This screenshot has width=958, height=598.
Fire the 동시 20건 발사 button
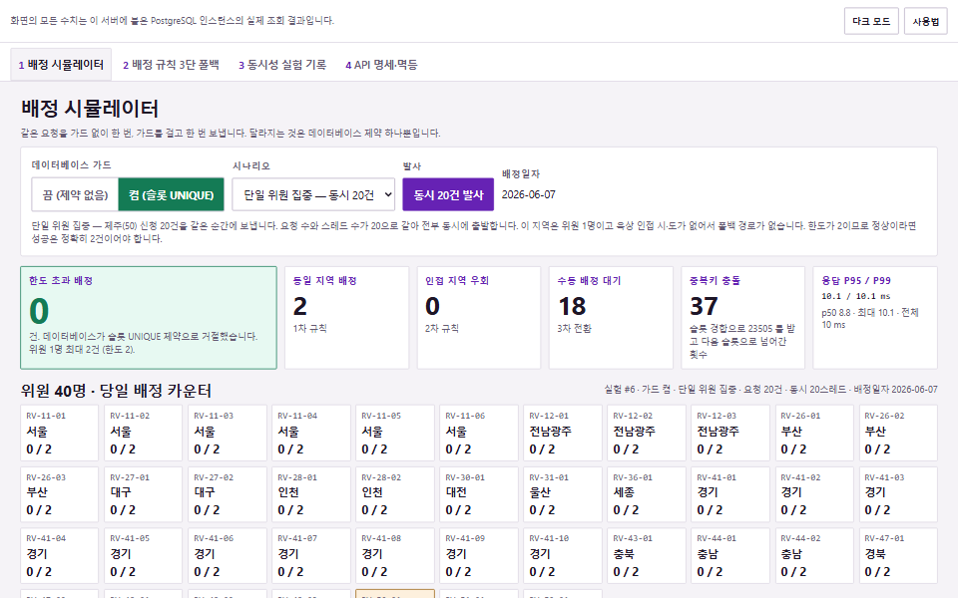click(x=448, y=194)
